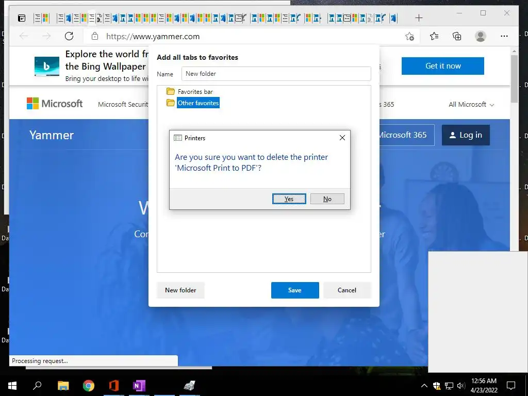Open File Explorer from the taskbar
This screenshot has height=396, width=528.
[x=63, y=386]
